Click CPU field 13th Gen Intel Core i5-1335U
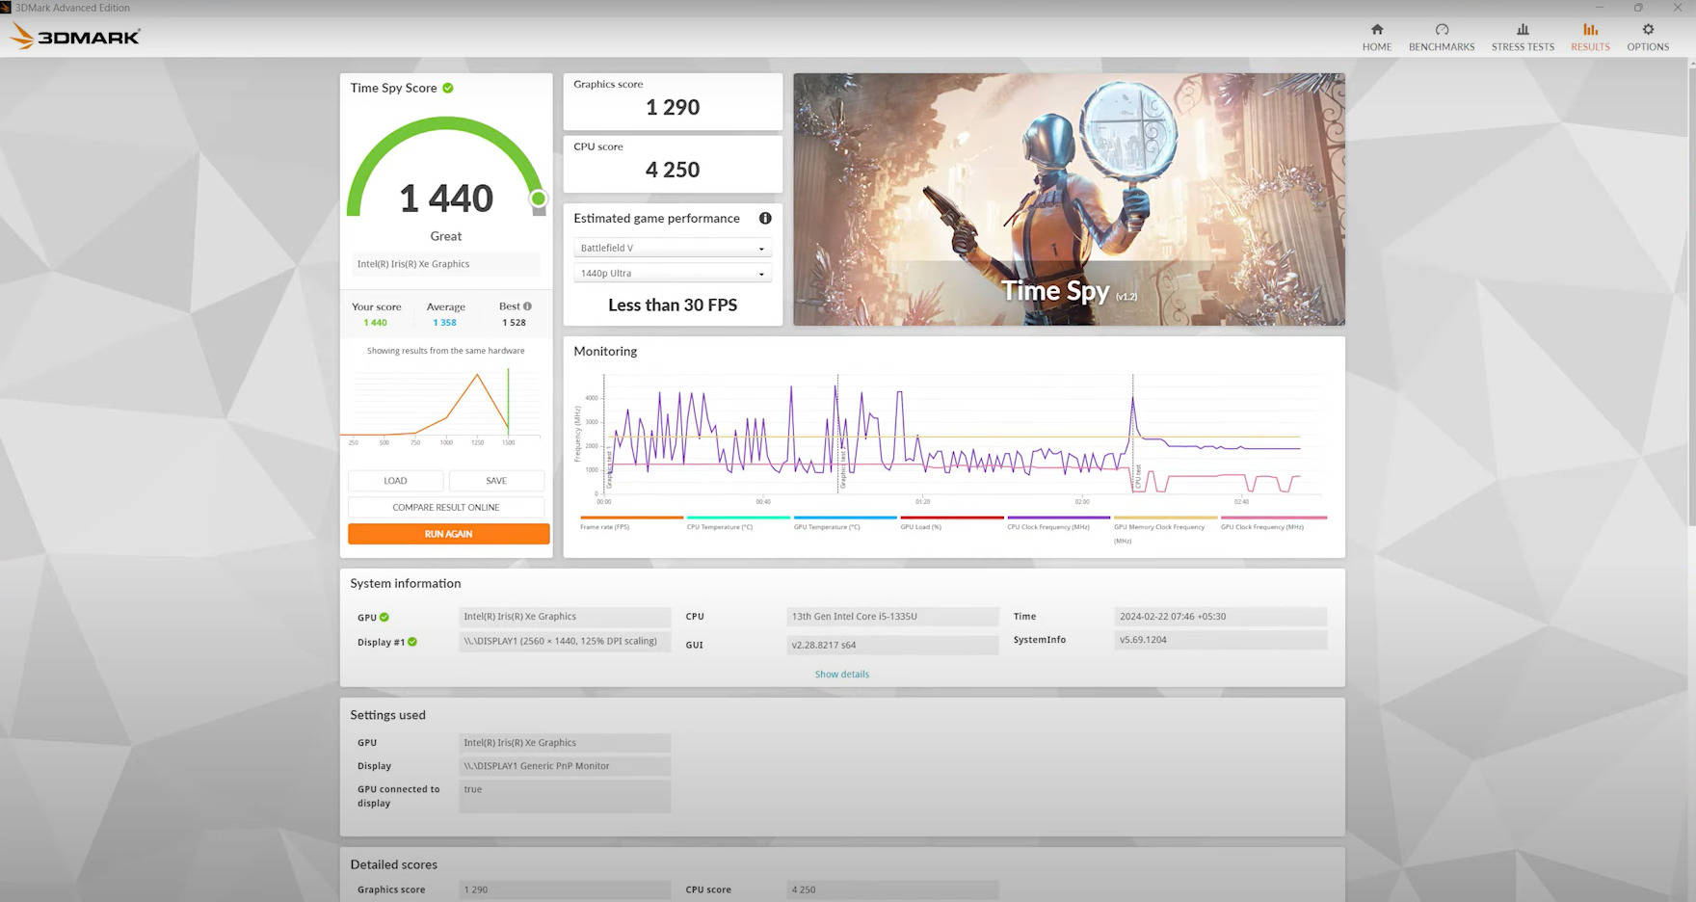The height and width of the screenshot is (902, 1696). click(x=892, y=617)
